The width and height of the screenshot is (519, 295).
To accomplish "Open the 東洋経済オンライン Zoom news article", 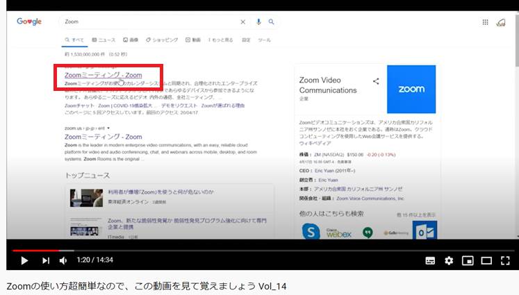I will [x=161, y=192].
